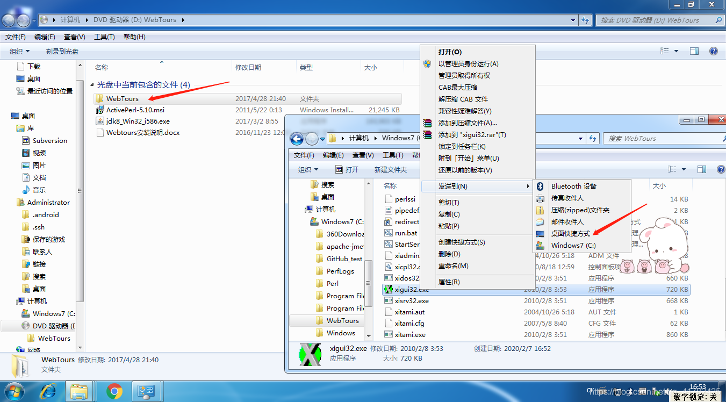
Task: Sort by 修改日期 column in back window
Action: point(248,68)
